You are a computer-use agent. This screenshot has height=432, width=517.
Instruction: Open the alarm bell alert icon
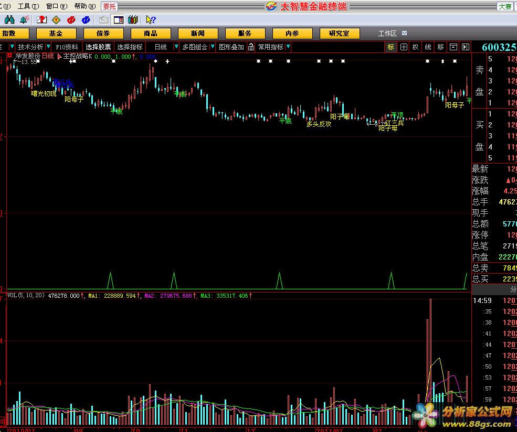click(x=24, y=20)
